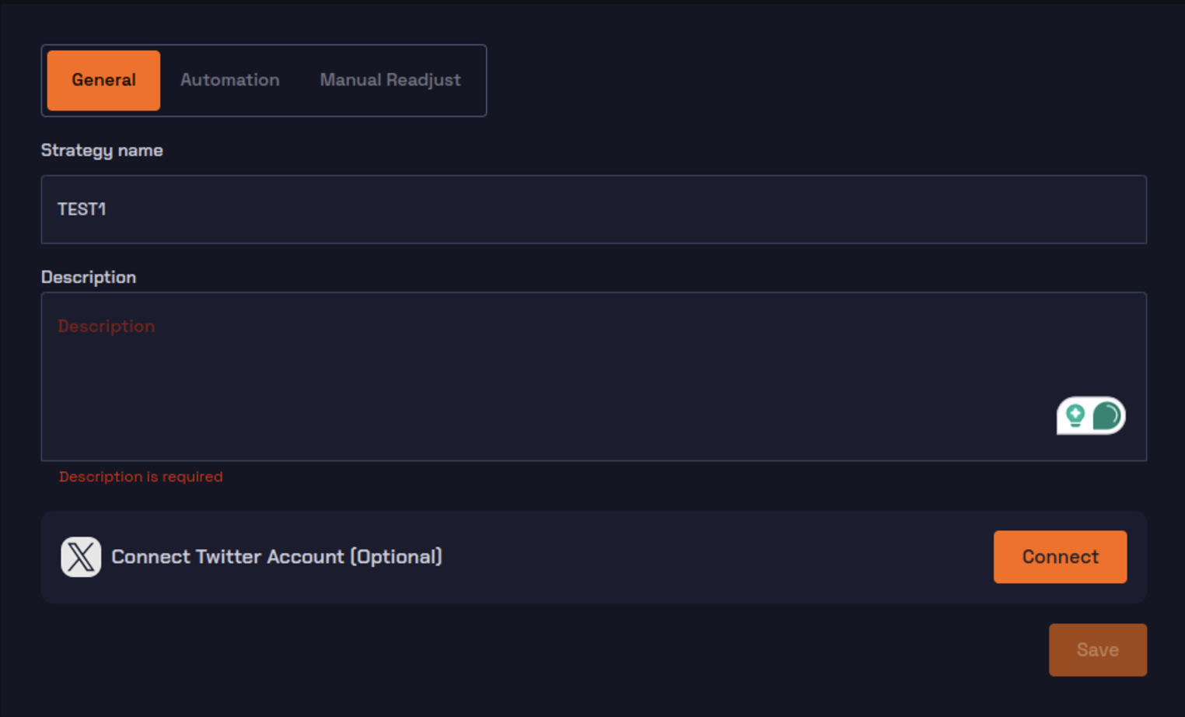Click the empty middle of the Twitter connection card

click(715, 557)
